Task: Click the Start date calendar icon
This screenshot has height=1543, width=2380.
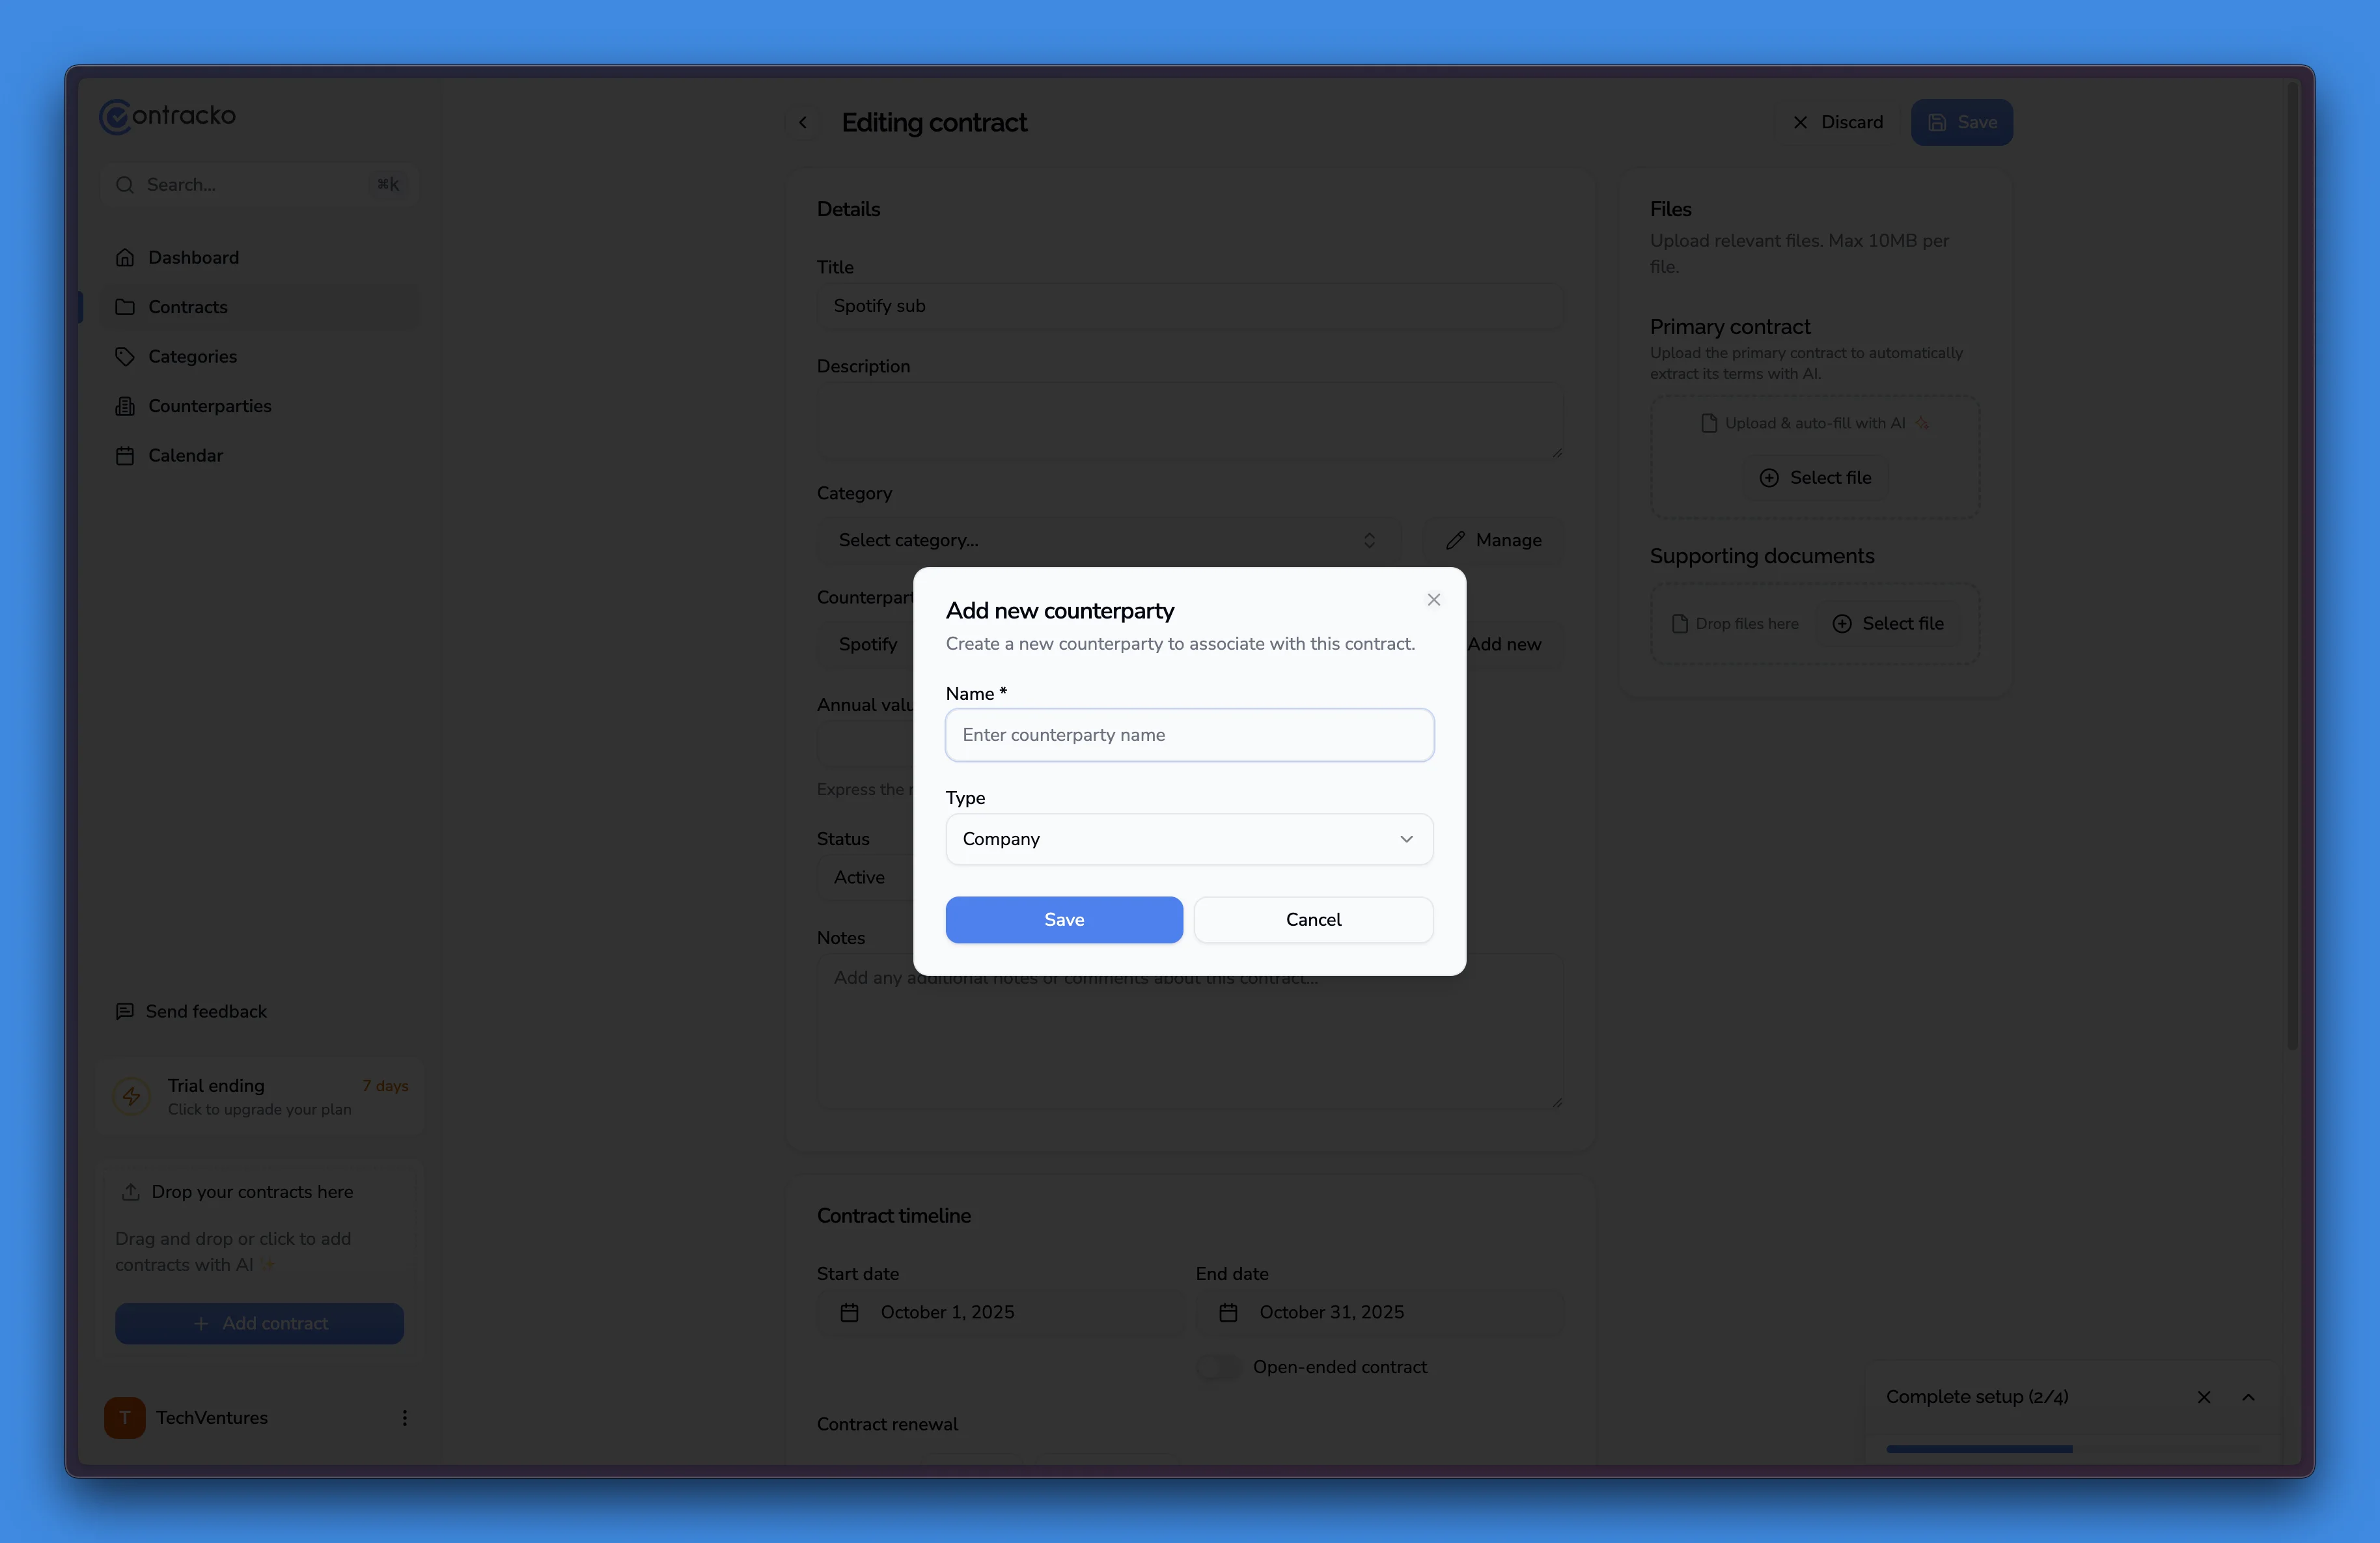Action: (849, 1313)
